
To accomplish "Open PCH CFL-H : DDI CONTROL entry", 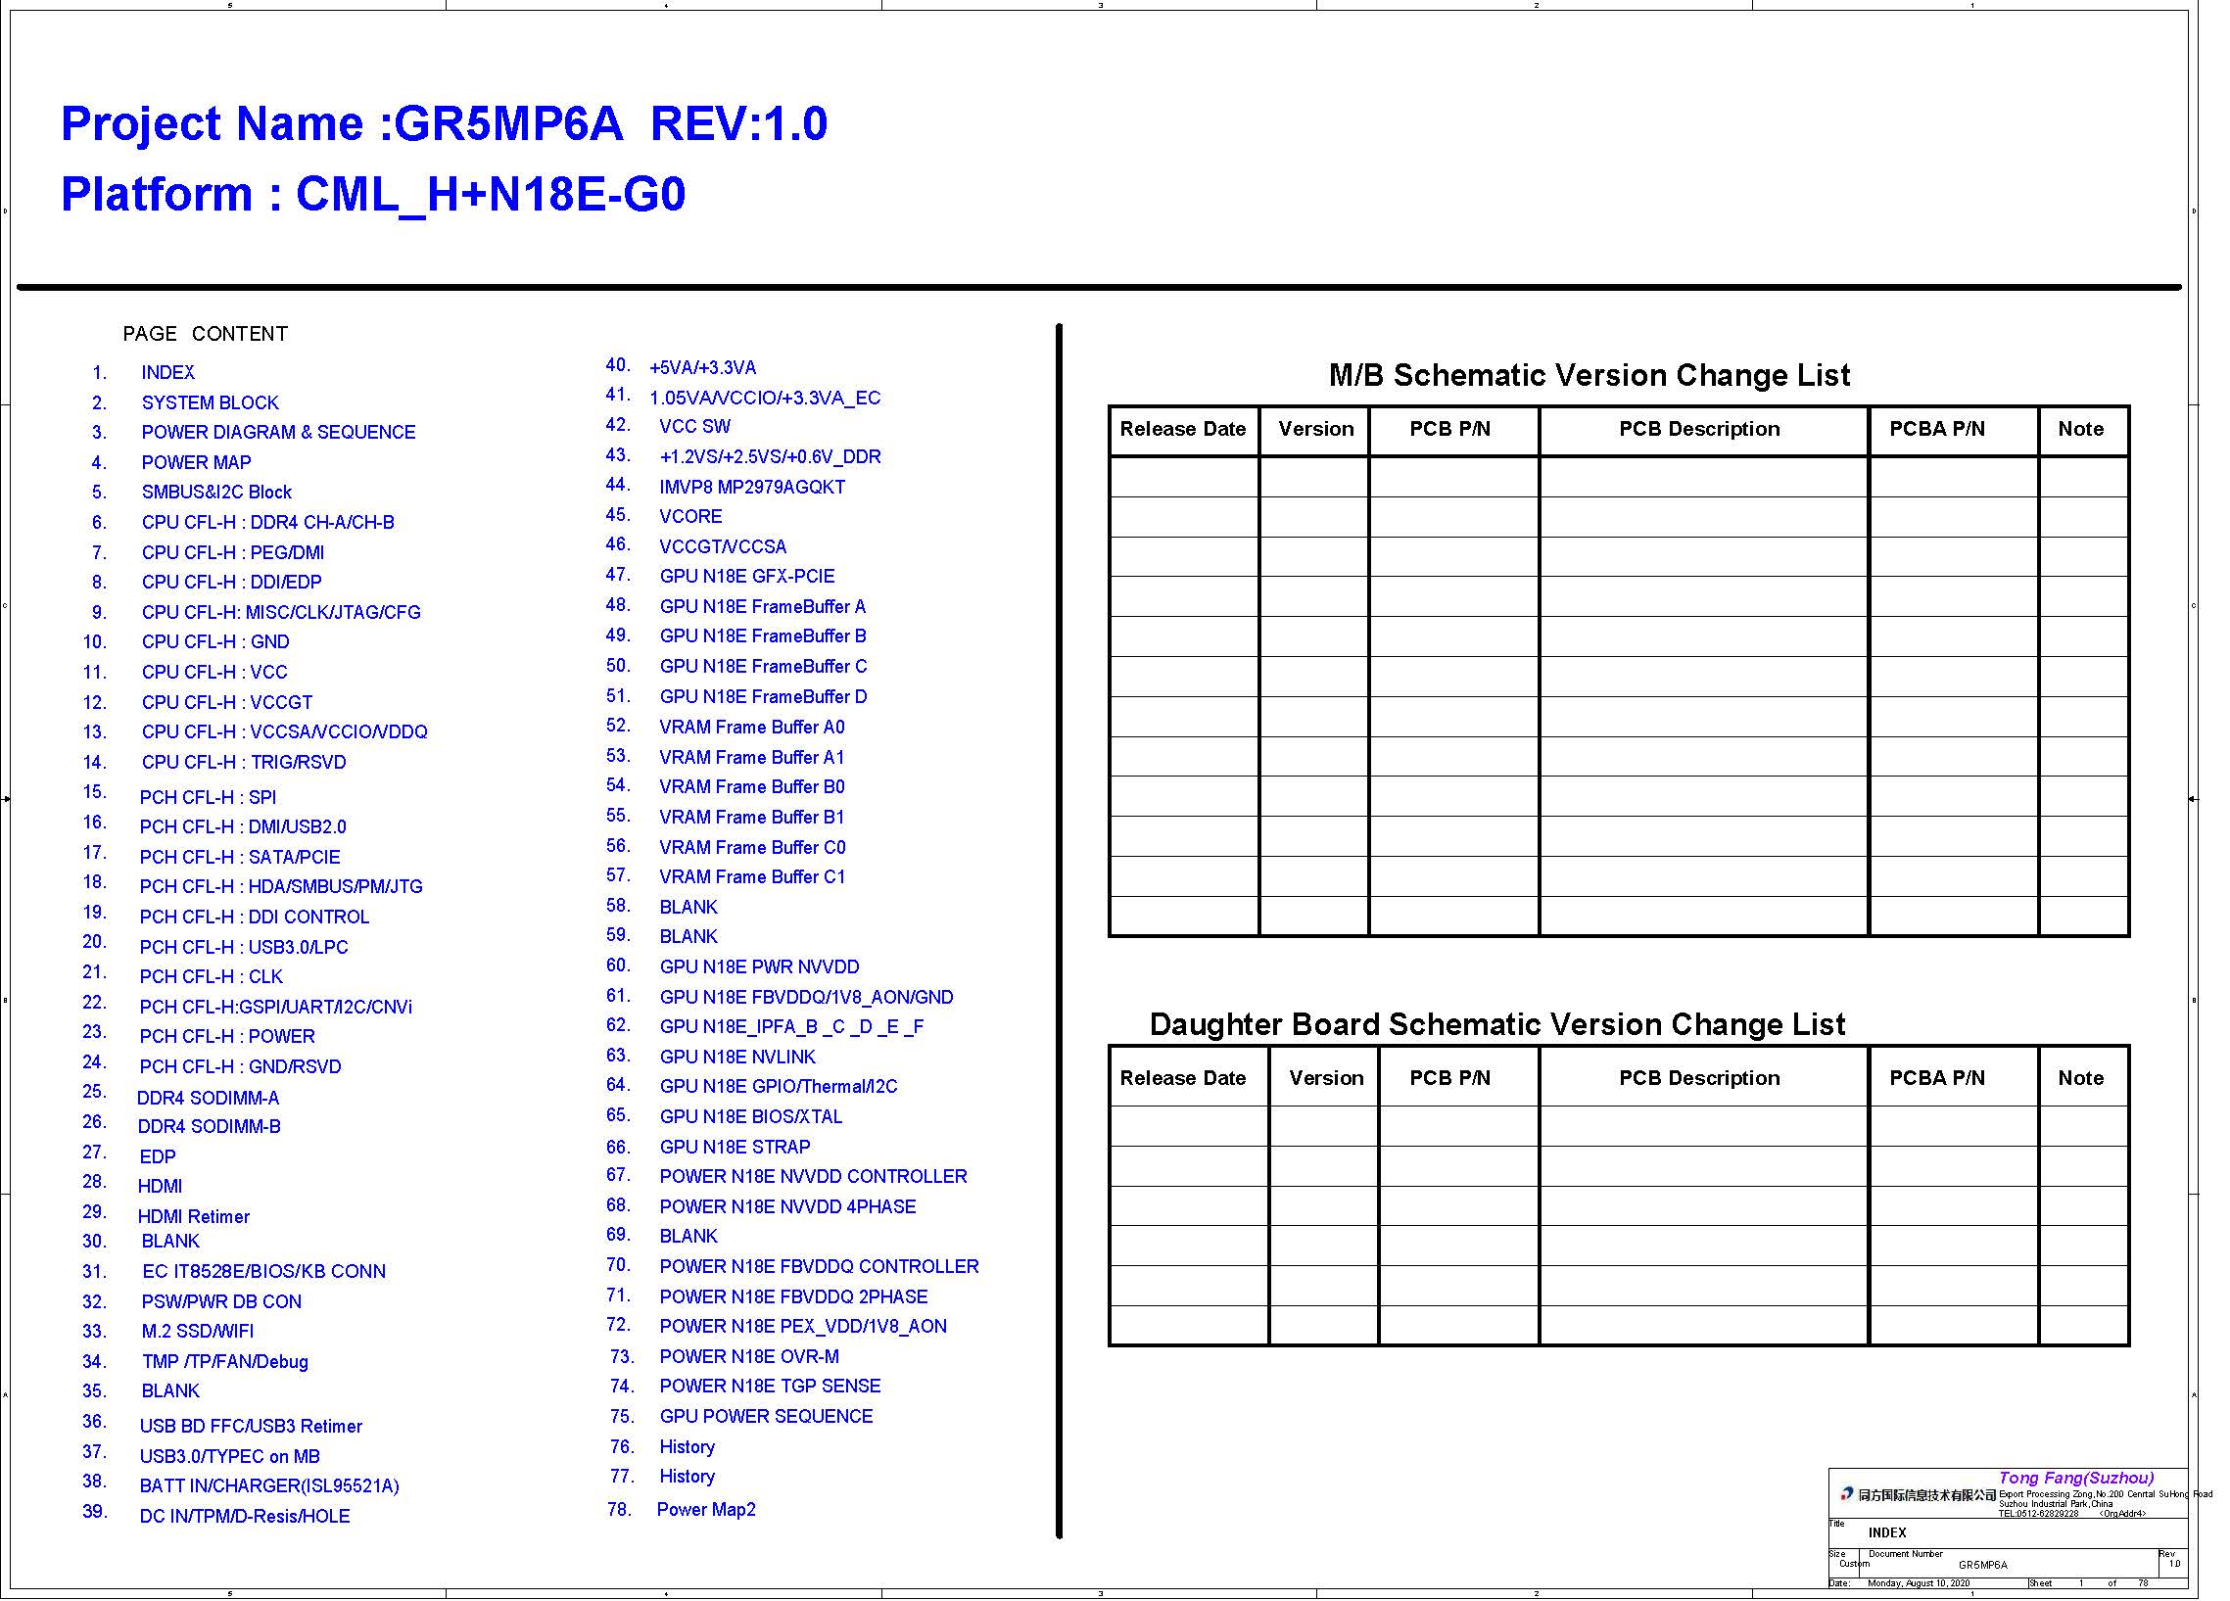I will point(255,918).
